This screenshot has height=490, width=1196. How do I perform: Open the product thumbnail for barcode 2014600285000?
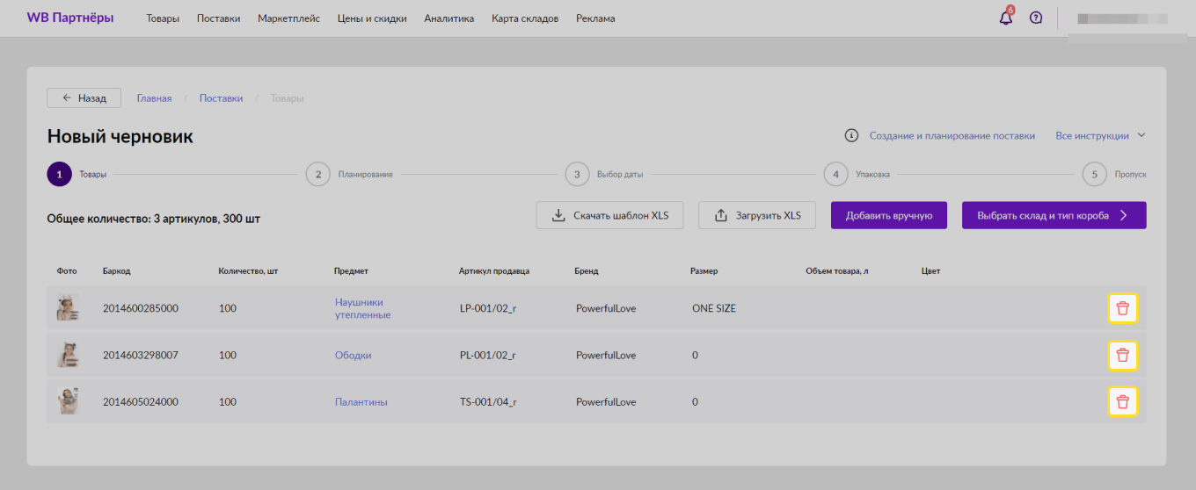[68, 308]
